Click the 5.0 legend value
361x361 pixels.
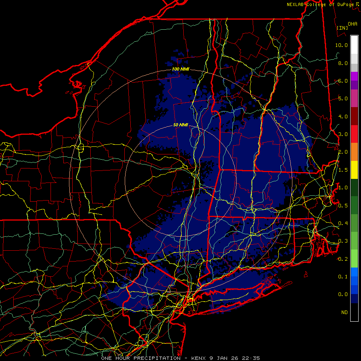click(343, 99)
